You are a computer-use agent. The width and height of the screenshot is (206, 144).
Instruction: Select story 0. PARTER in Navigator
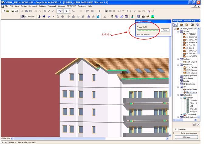click(x=190, y=54)
